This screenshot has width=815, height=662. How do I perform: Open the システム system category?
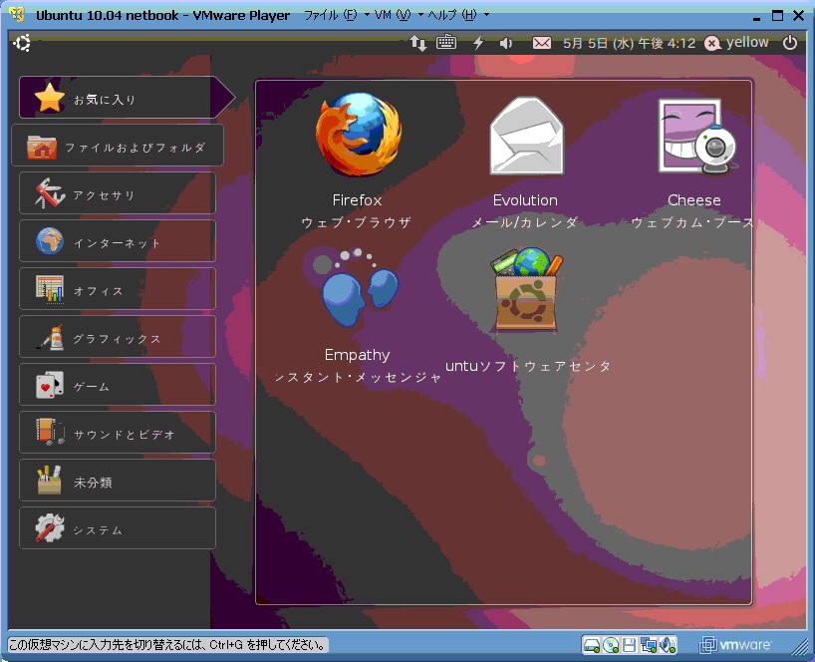pyautogui.click(x=118, y=528)
